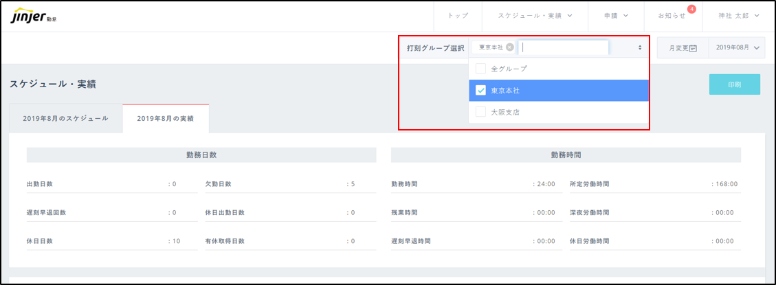Enable the 大阪支店 checkbox
This screenshot has width=776, height=285.
click(481, 111)
